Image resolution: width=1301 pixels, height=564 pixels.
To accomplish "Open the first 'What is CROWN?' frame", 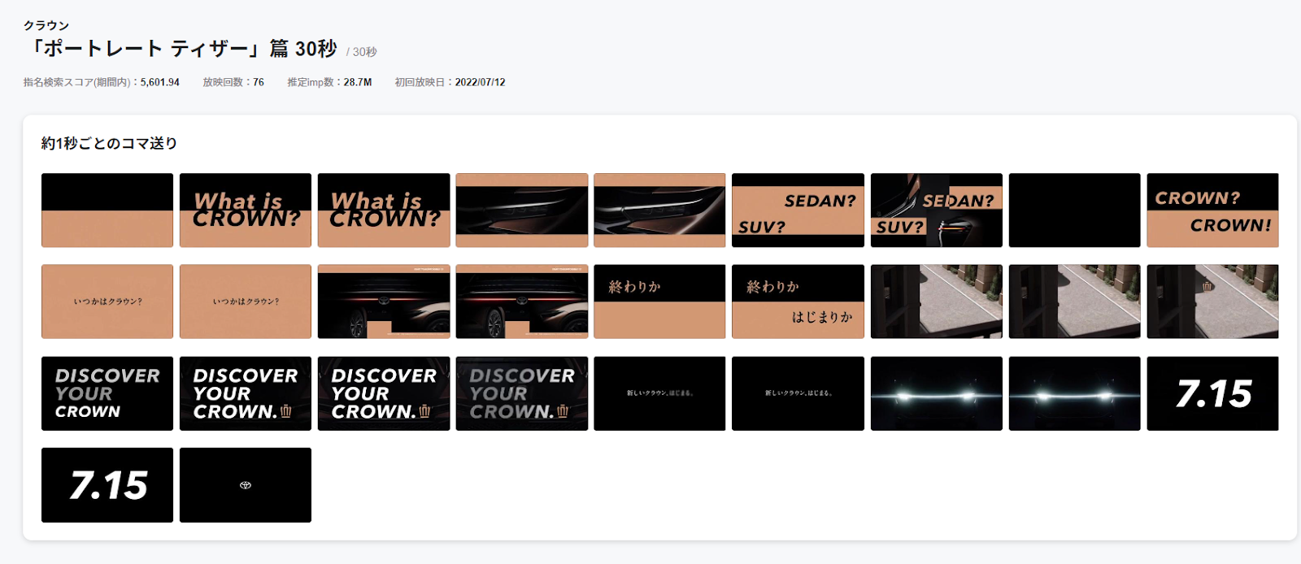I will [x=246, y=210].
